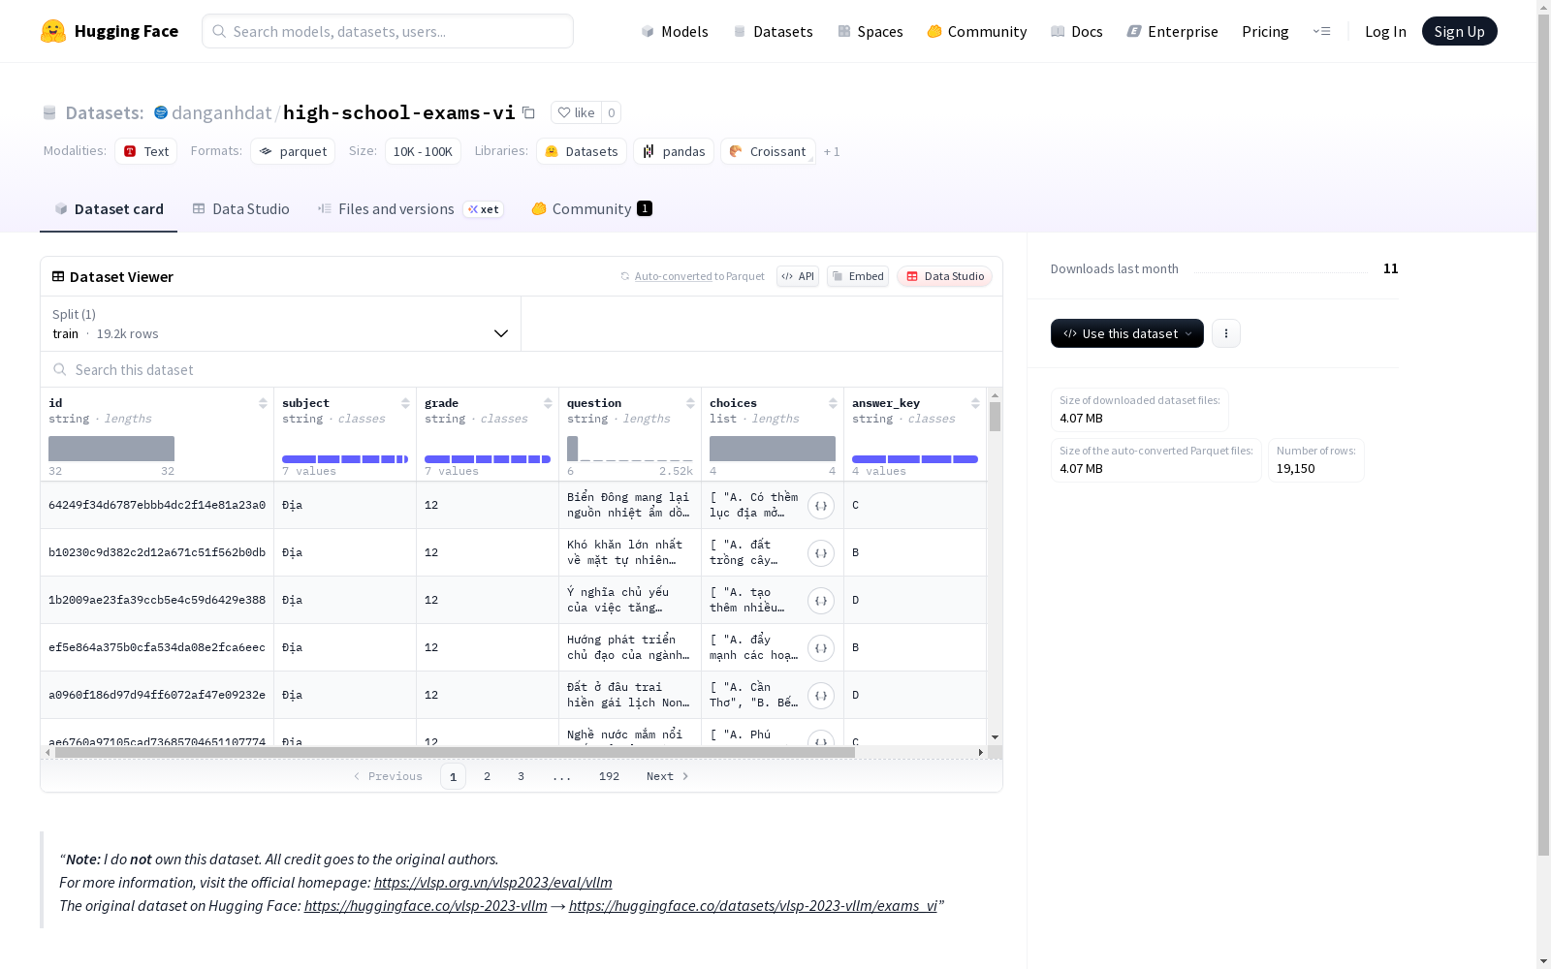Go to Models in the top navigation
This screenshot has width=1551, height=969.
point(675,31)
